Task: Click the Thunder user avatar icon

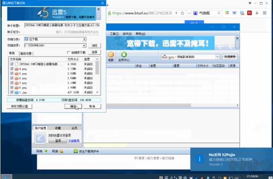Action: (x=40, y=138)
